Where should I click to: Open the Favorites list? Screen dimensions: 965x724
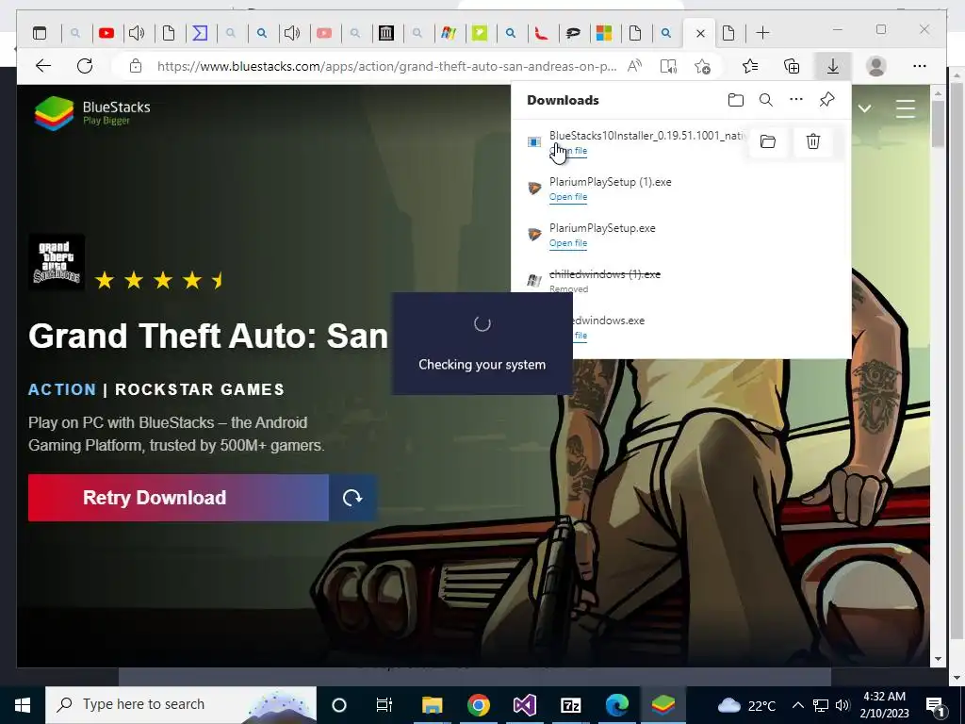click(x=750, y=66)
